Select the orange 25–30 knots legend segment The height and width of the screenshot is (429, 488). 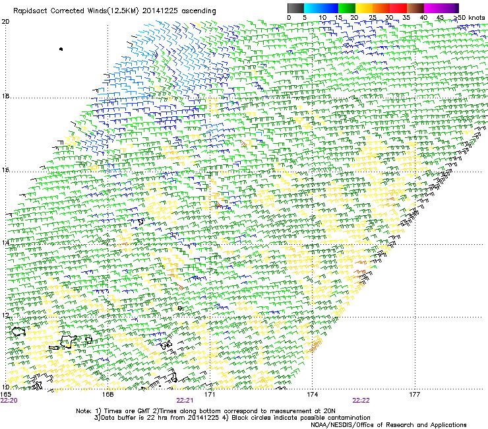click(x=381, y=8)
